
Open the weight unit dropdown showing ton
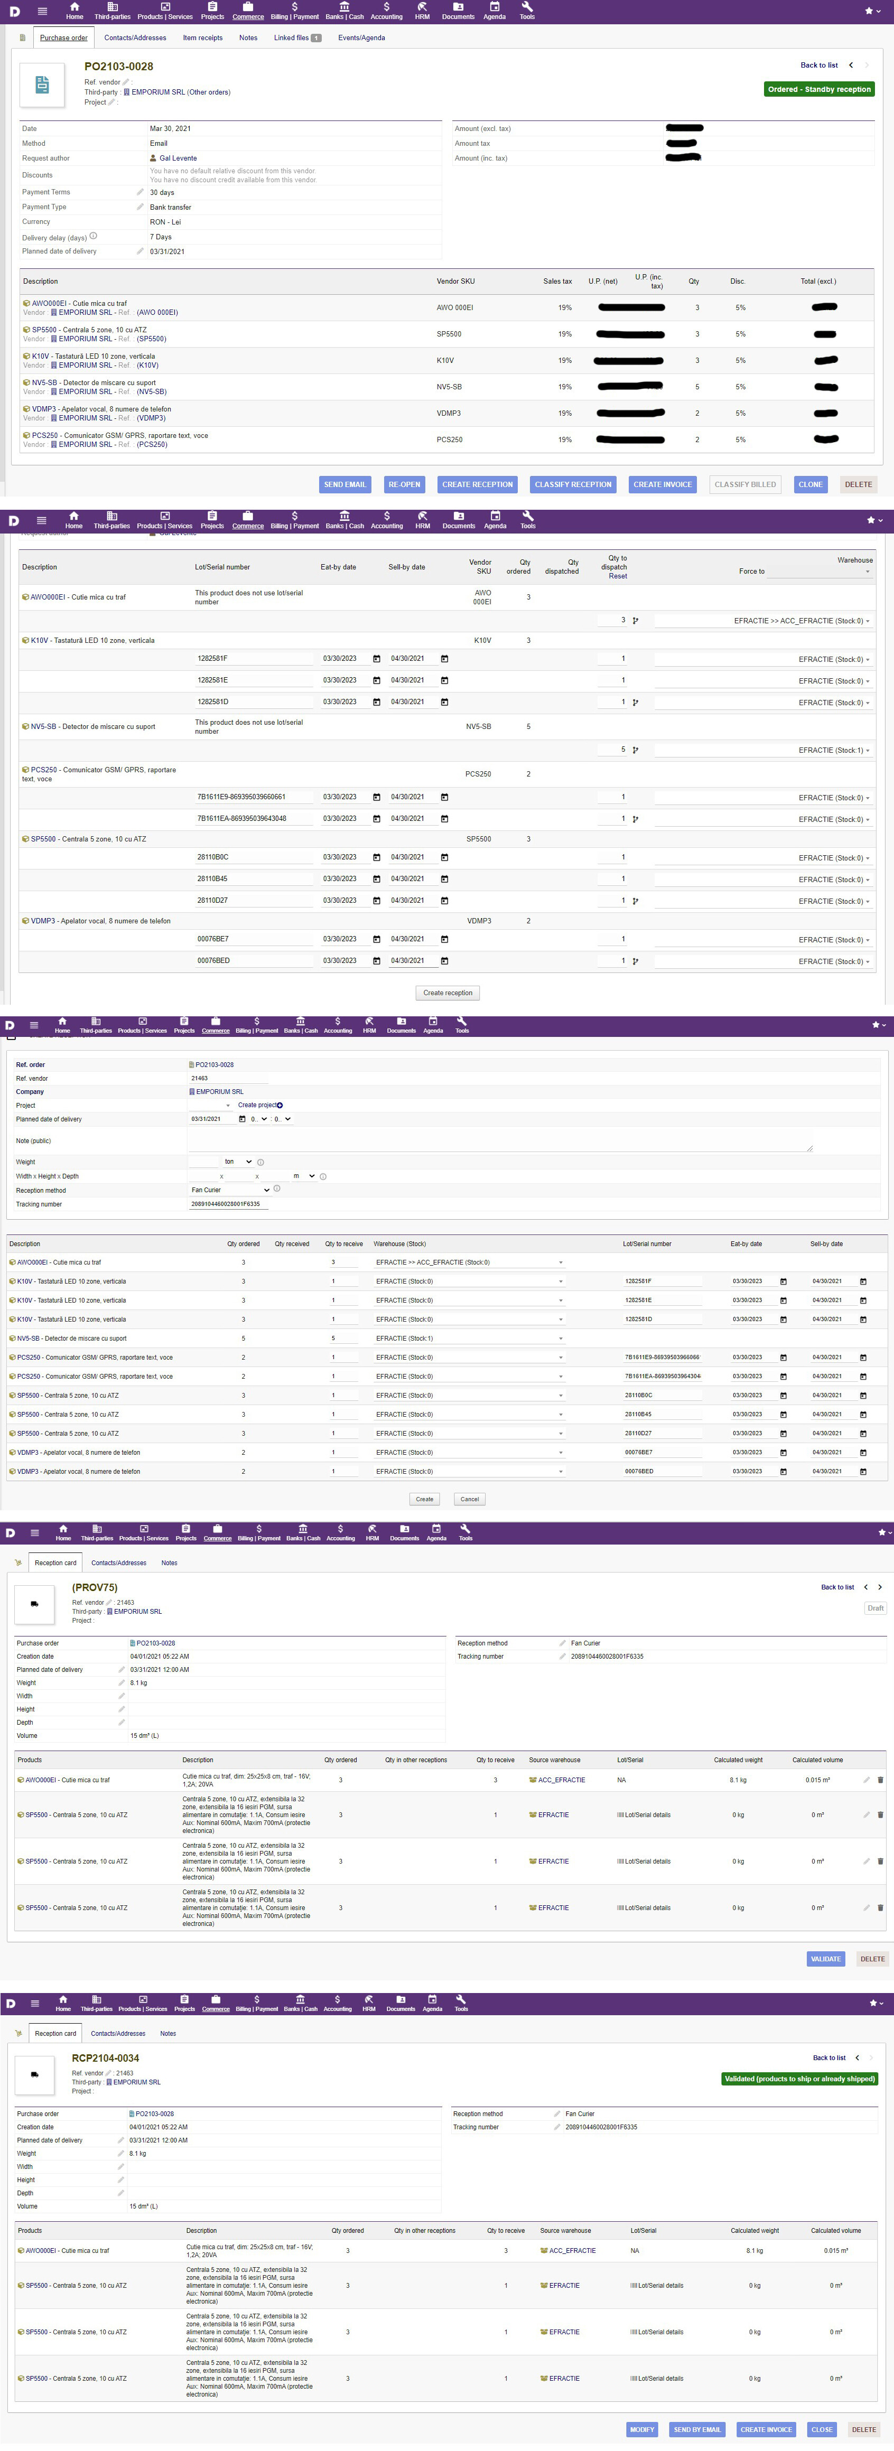pyautogui.click(x=238, y=1162)
